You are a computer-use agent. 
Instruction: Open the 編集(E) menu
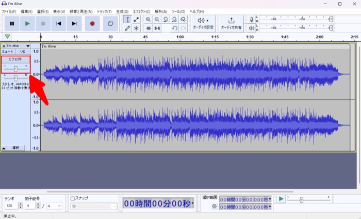pyautogui.click(x=26, y=11)
